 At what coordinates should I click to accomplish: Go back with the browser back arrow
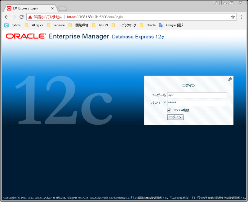click(6, 17)
